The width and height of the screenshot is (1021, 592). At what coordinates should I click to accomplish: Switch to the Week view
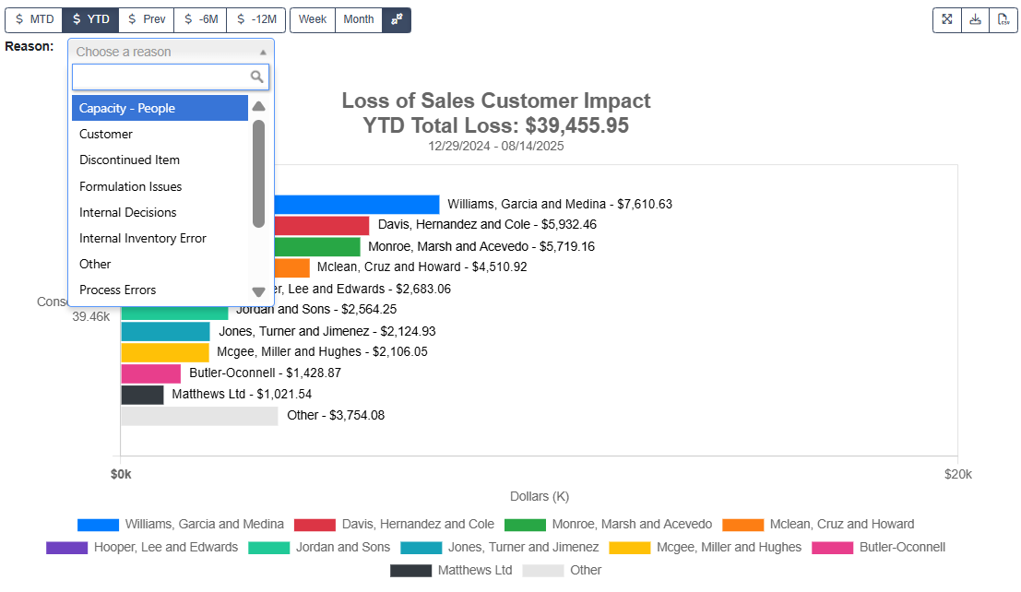click(x=312, y=19)
